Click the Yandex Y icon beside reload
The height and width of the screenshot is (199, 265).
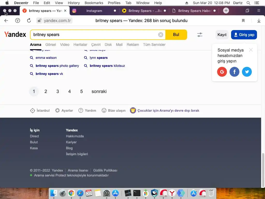18,21
